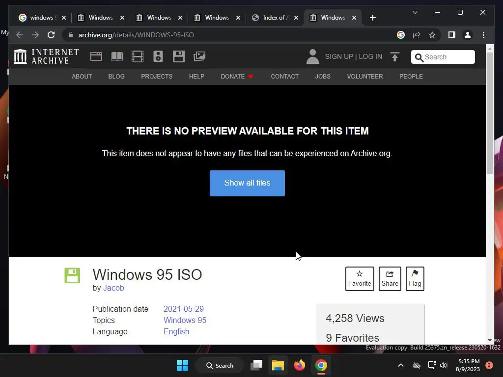Click the browser Forward arrow
The width and height of the screenshot is (503, 377).
[35, 35]
